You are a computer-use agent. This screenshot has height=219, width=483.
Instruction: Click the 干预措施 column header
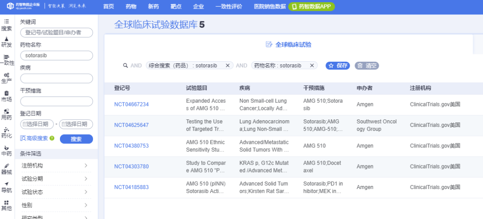coord(314,88)
